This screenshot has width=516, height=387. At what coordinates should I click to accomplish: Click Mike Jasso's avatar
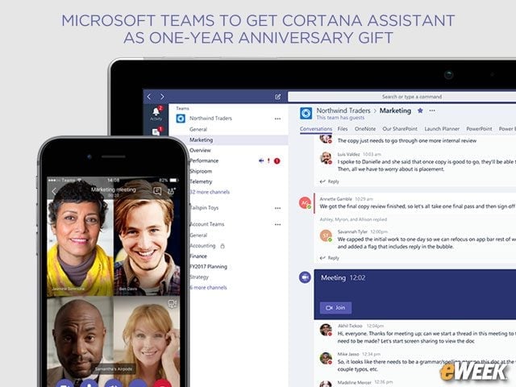326,358
